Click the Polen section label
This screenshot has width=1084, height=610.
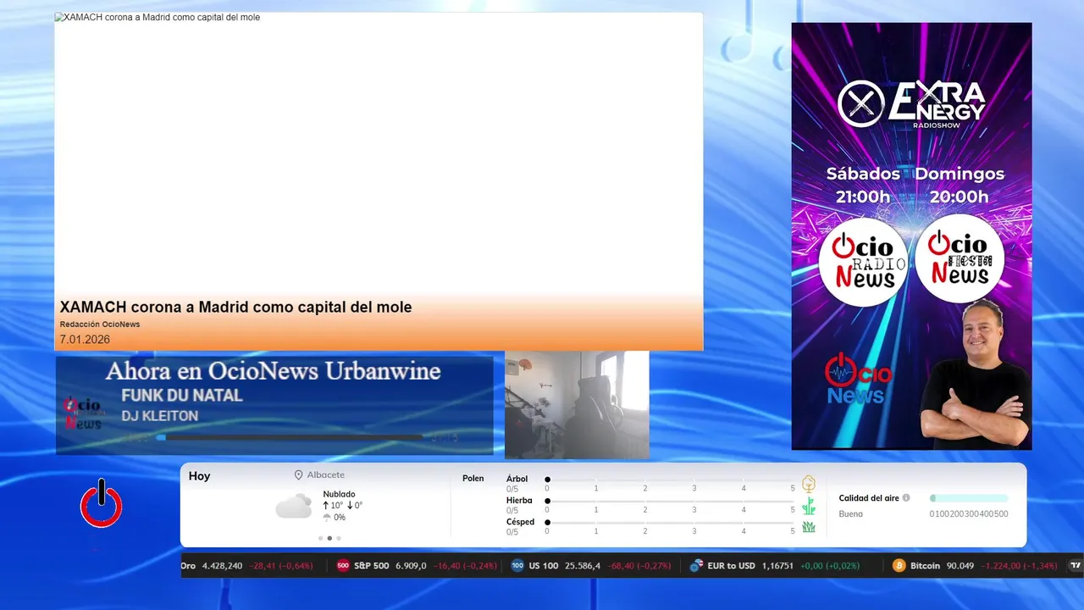tap(473, 479)
